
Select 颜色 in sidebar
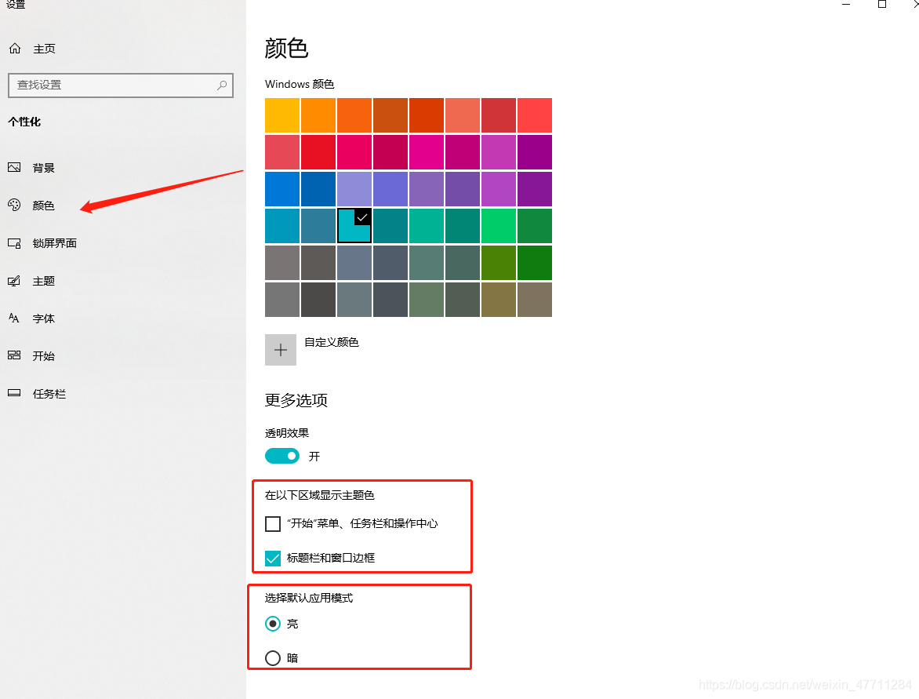[x=43, y=206]
